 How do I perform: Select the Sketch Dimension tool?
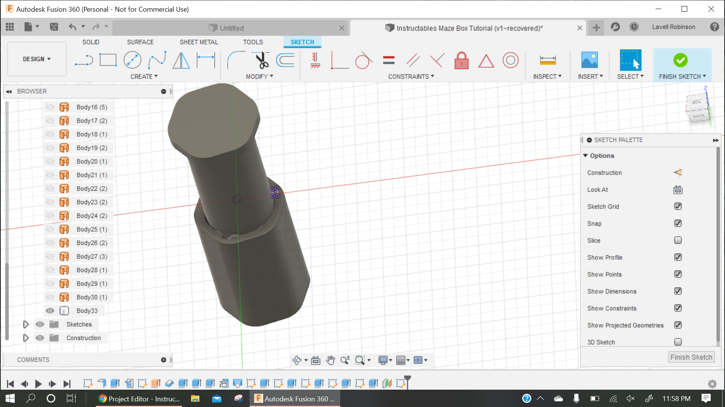pyautogui.click(x=206, y=60)
